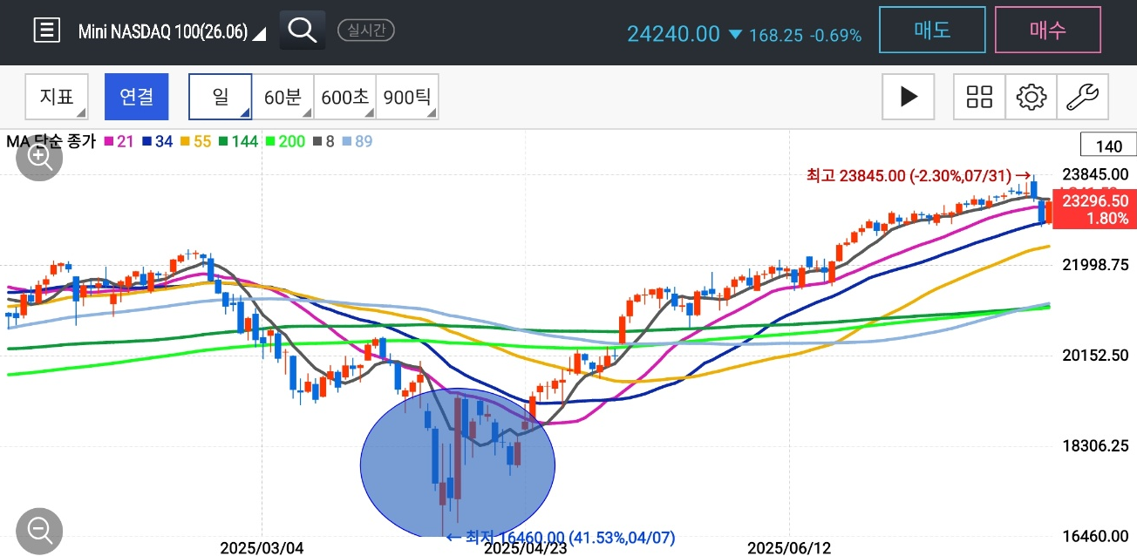
Task: Expand the 지표 indicators dropdown
Action: click(x=57, y=97)
